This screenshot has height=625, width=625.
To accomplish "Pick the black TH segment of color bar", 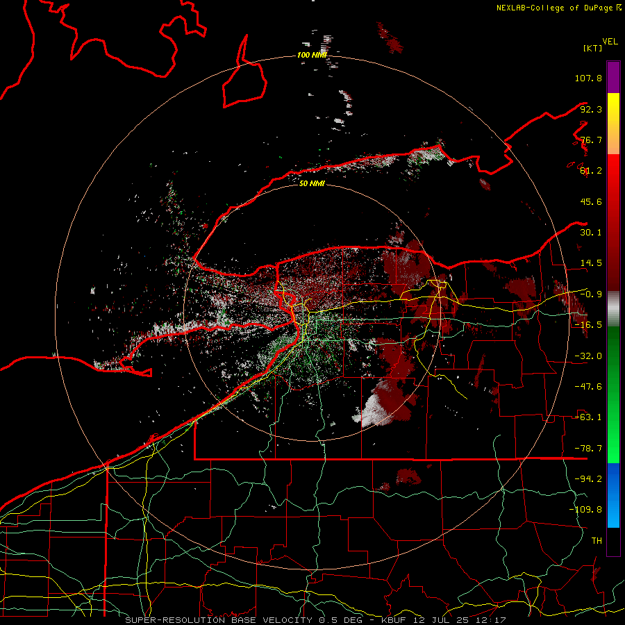I will [613, 542].
